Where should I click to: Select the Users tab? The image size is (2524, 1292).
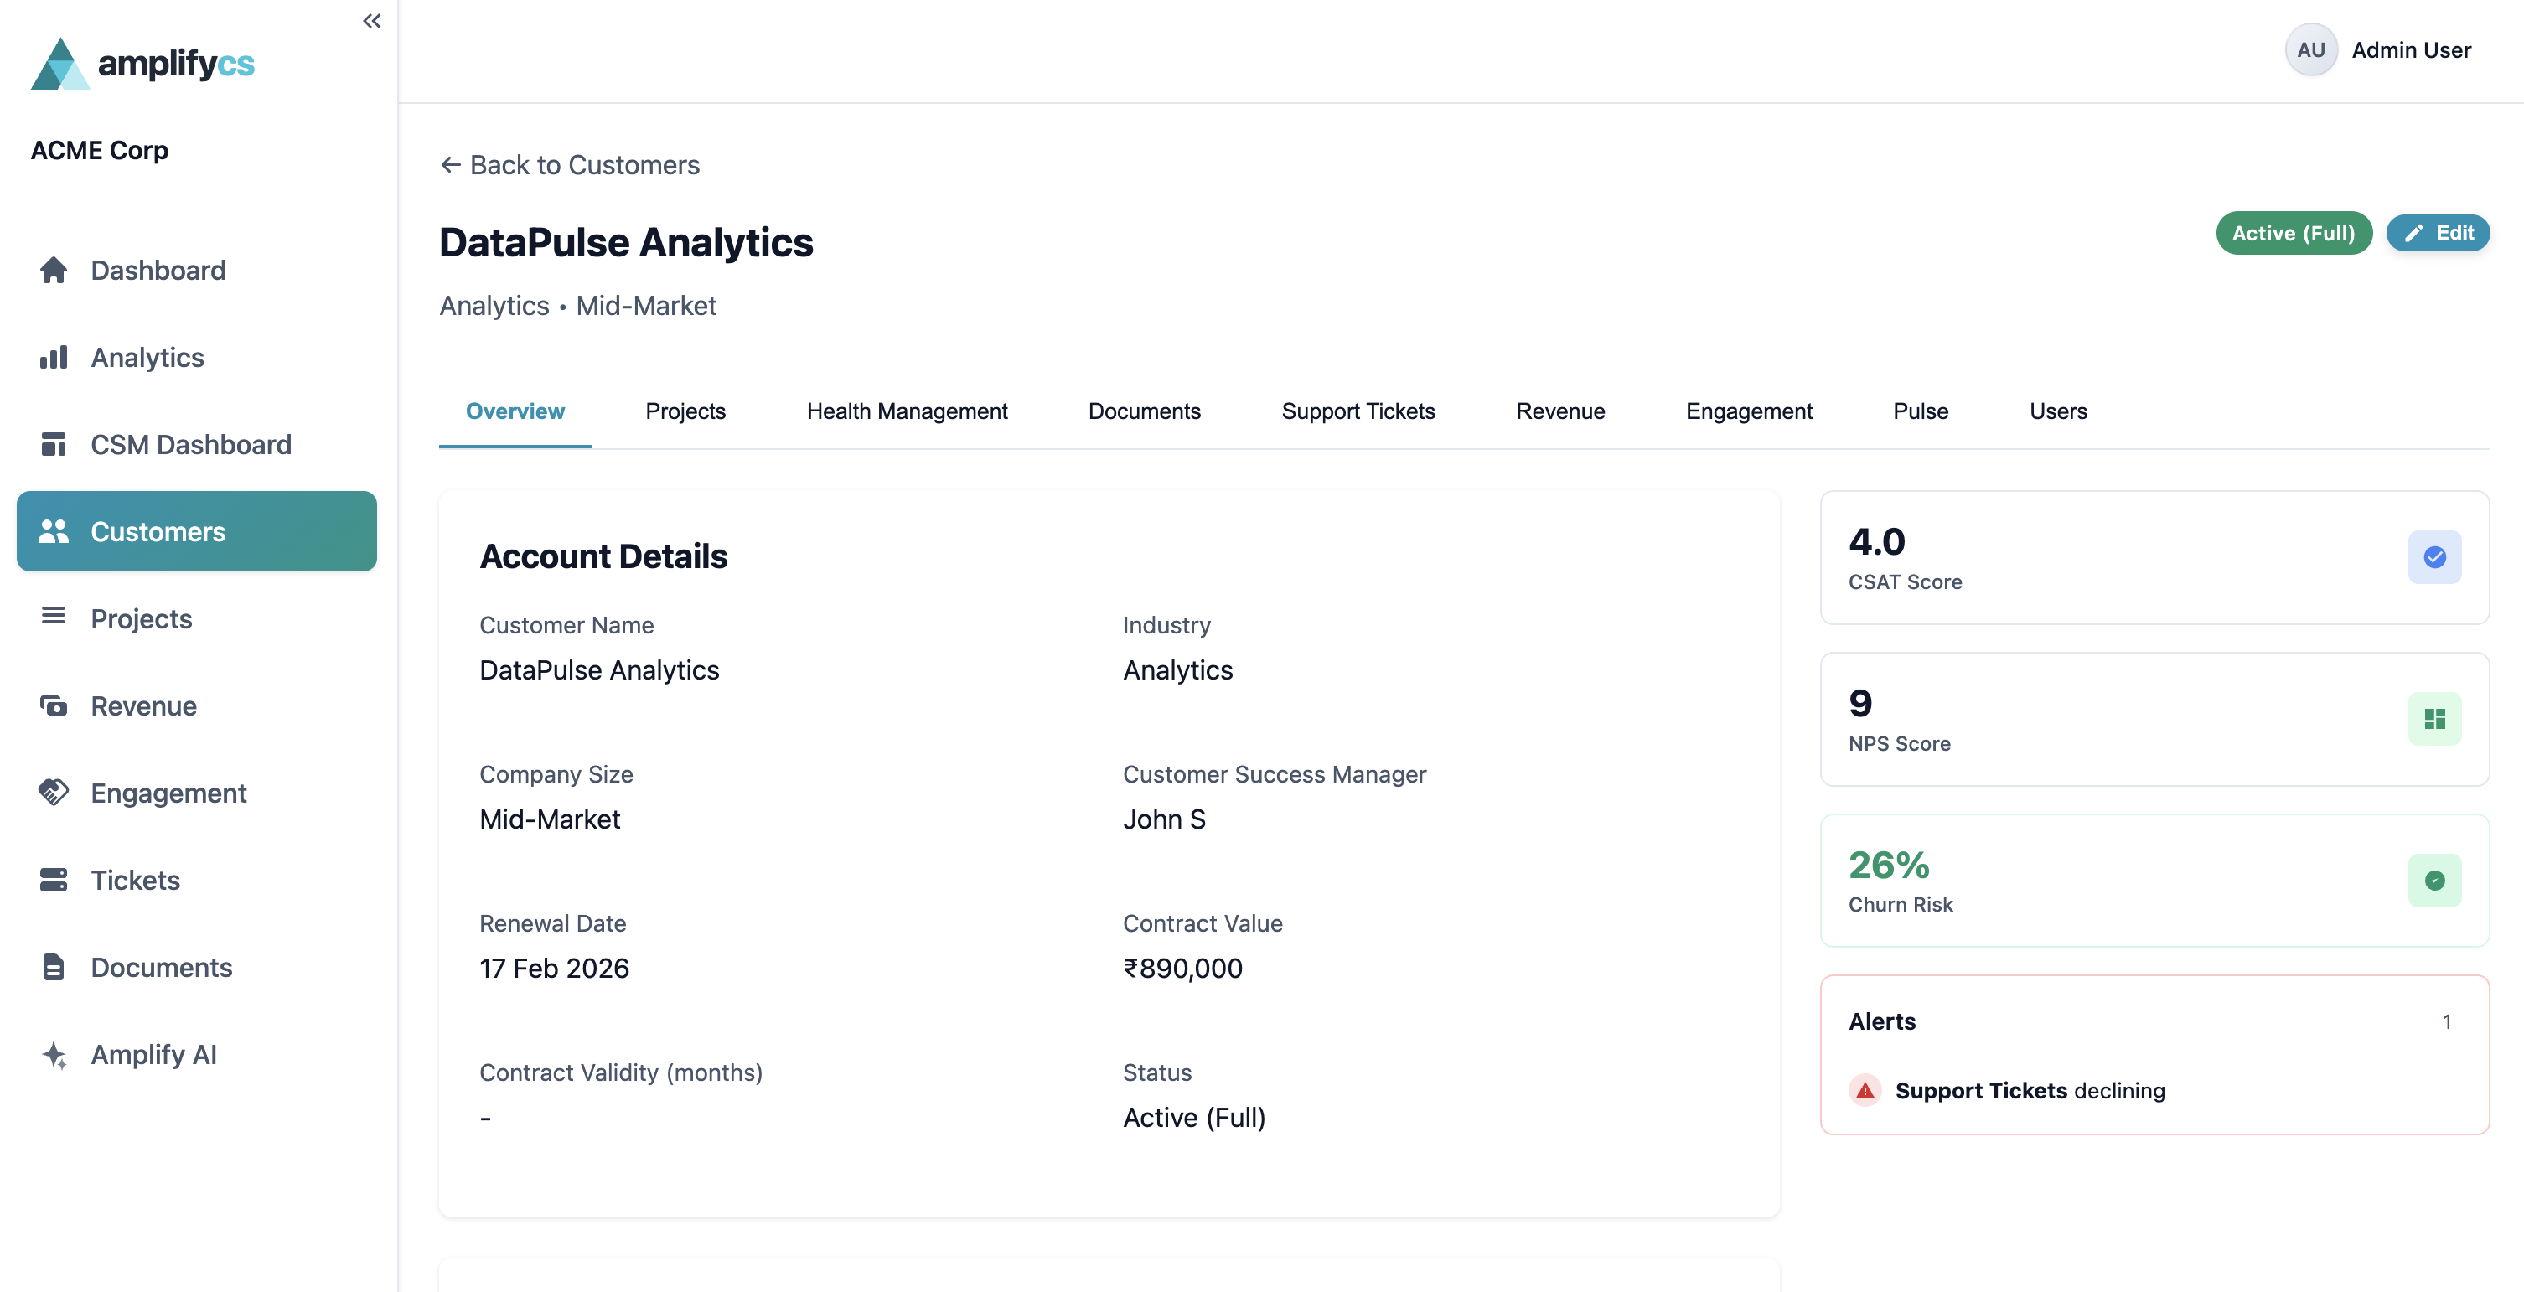tap(2057, 411)
